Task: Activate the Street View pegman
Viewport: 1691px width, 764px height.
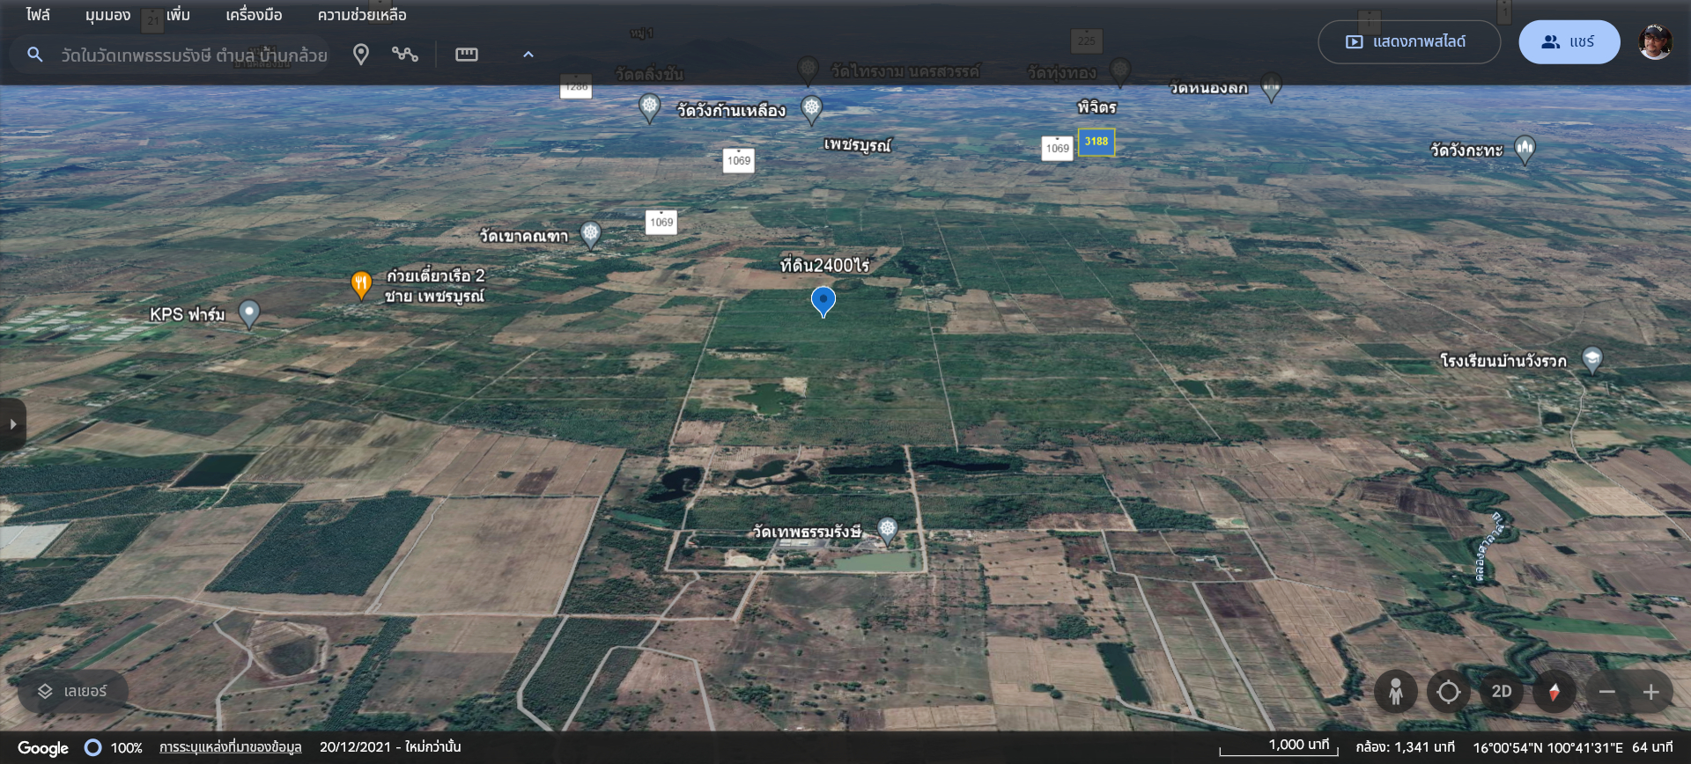Action: coord(1396,692)
